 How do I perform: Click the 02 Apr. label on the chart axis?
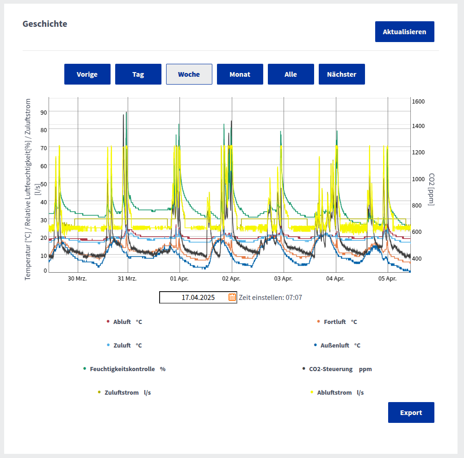(231, 279)
